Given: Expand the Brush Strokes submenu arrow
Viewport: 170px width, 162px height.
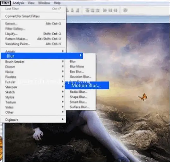Looking at the screenshot, I should (63, 61).
